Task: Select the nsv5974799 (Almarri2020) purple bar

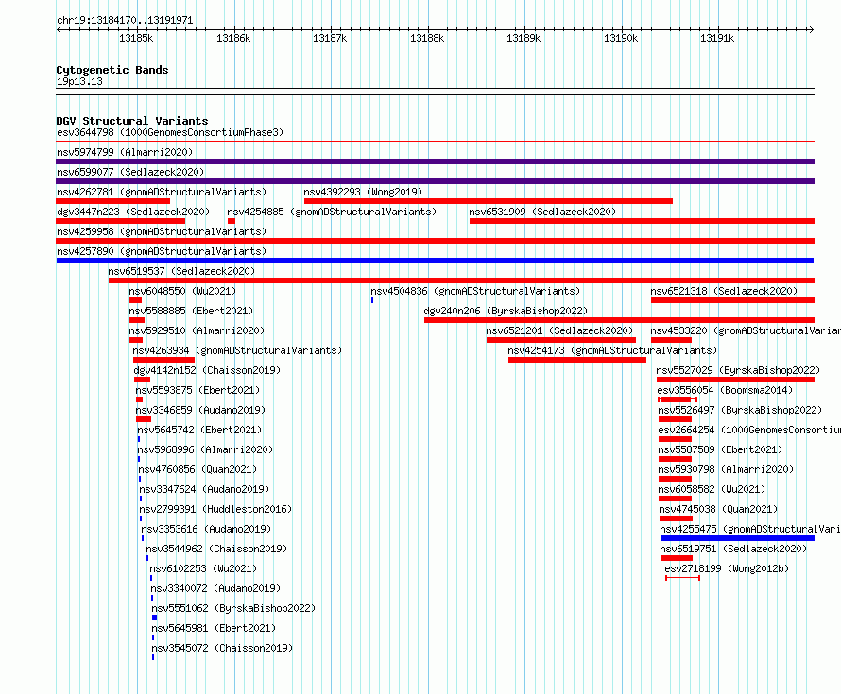Action: point(435,161)
